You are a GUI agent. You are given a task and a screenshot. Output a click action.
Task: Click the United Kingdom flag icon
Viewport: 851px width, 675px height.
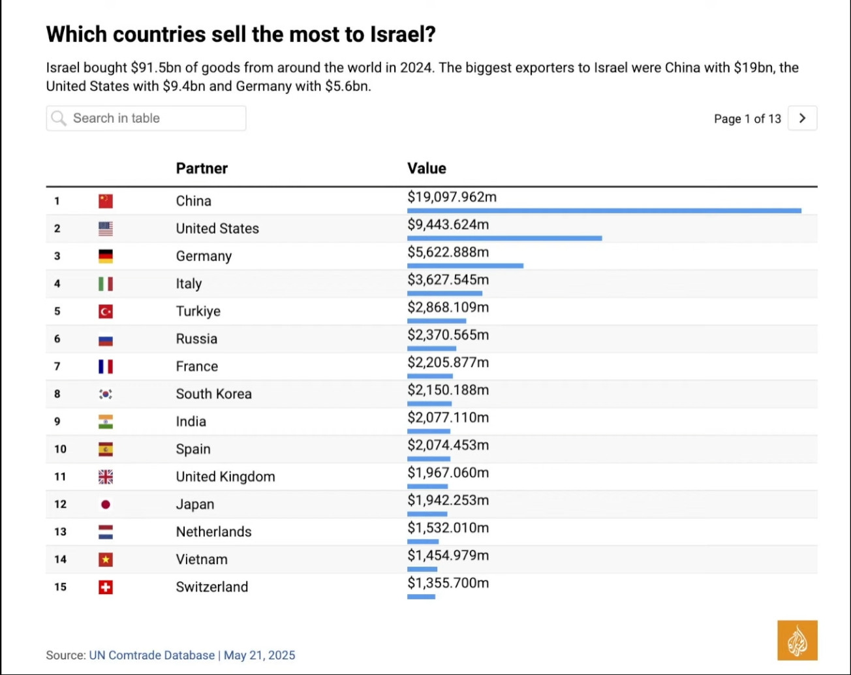click(106, 477)
